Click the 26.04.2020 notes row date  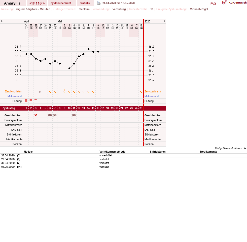click(x=8, y=155)
